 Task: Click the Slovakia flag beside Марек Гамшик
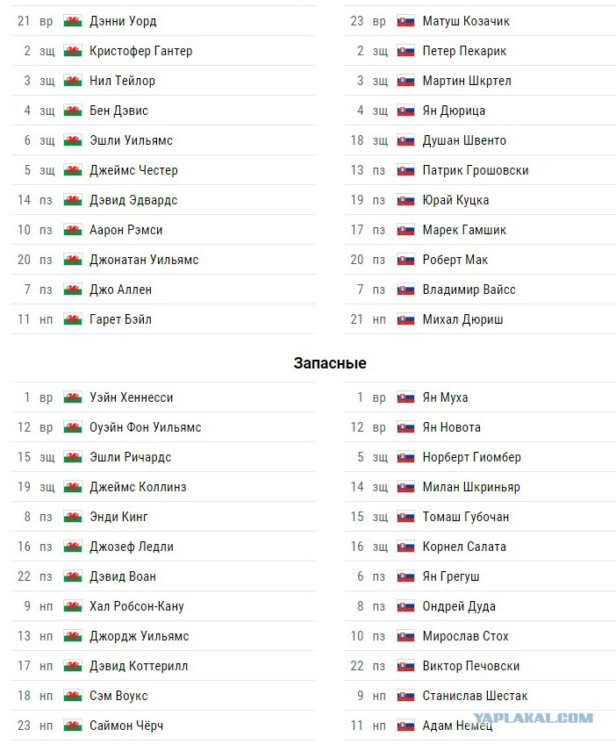click(x=405, y=230)
